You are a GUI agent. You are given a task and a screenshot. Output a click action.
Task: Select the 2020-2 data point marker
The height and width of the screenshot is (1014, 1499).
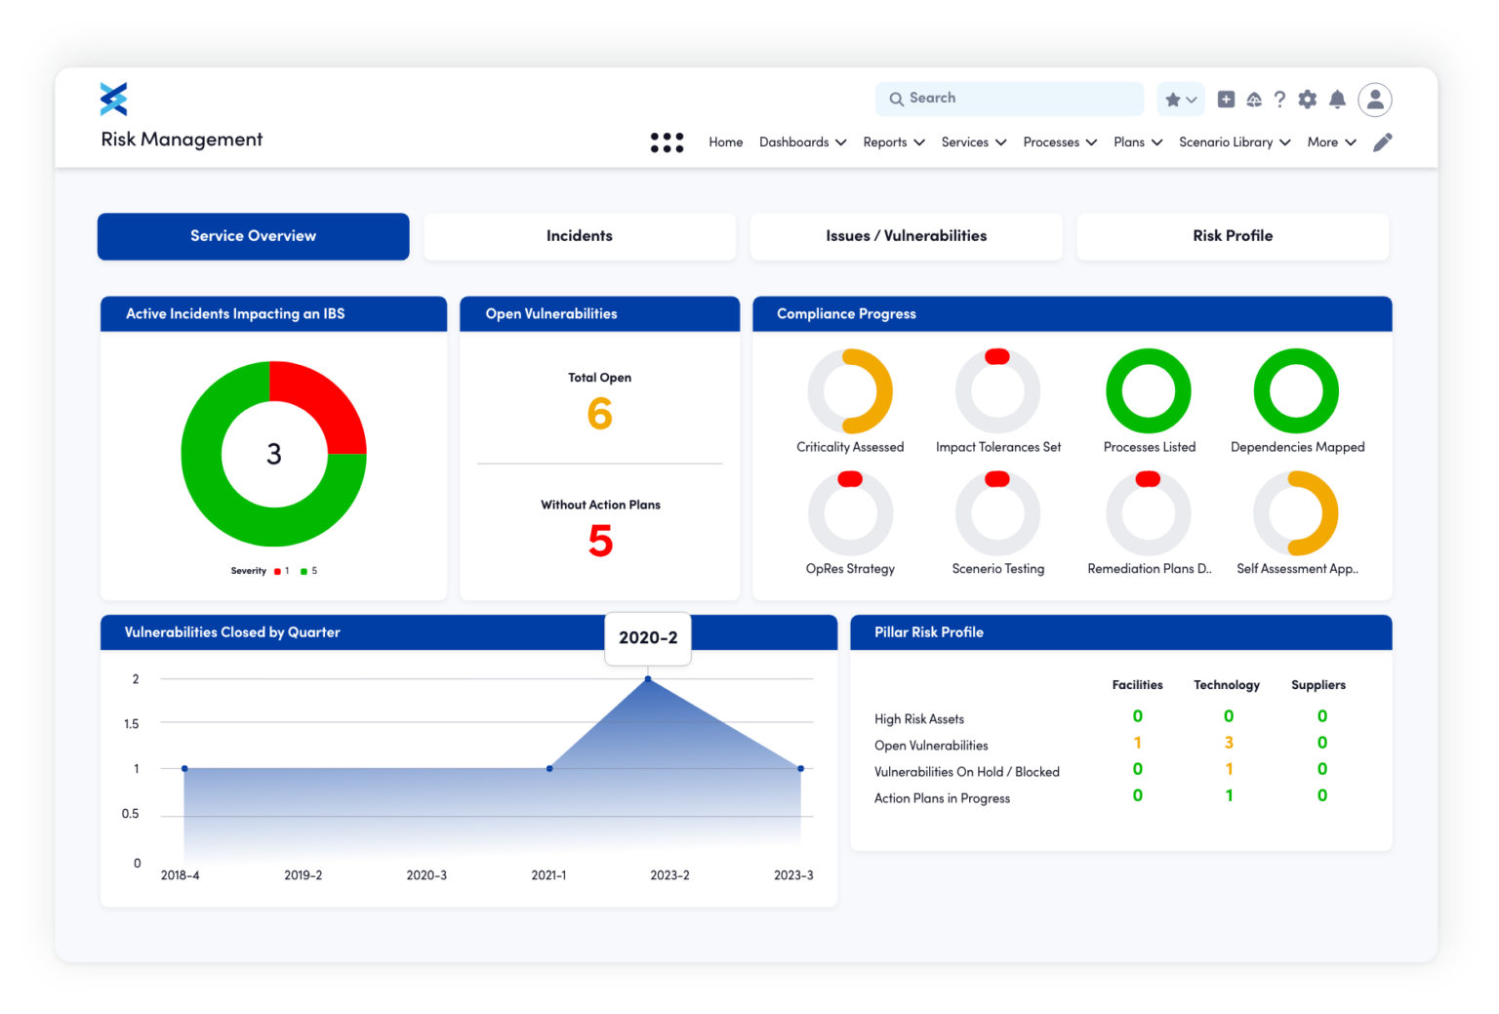click(647, 678)
